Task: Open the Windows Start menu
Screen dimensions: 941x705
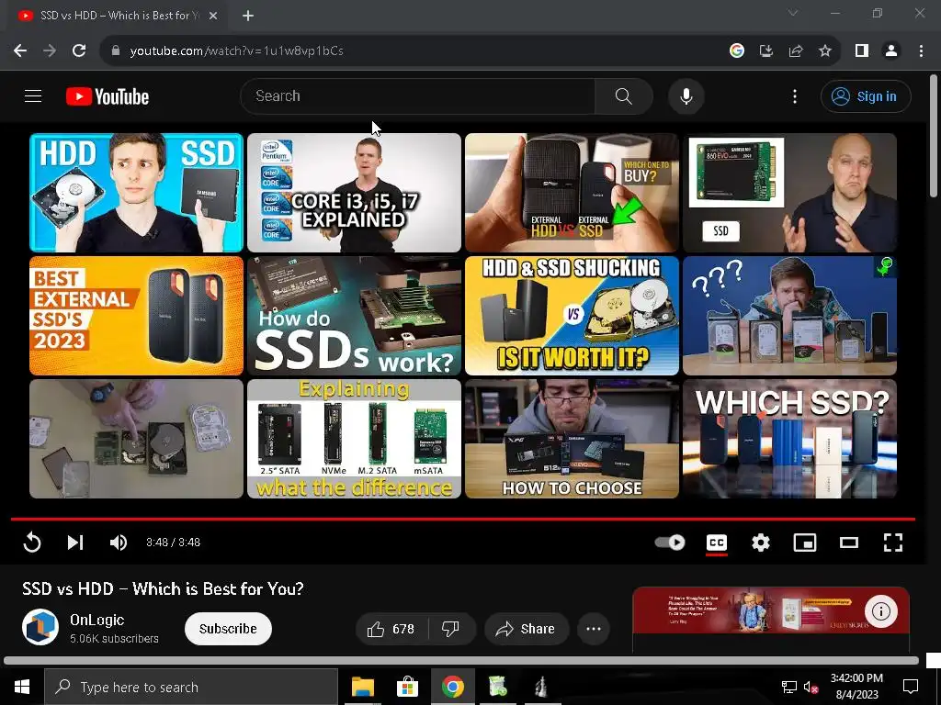Action: point(22,687)
